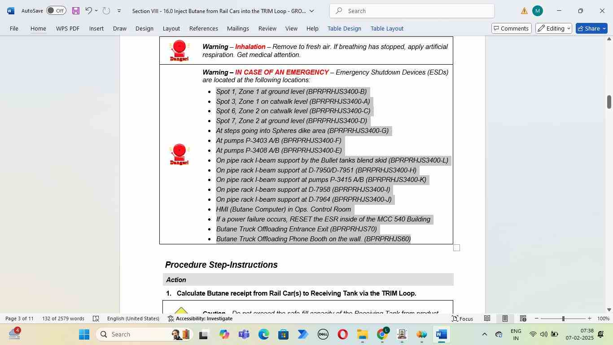This screenshot has height=345, width=613.
Task: Open the Customize Quick Access Toolbar dropdown
Action: click(x=119, y=11)
